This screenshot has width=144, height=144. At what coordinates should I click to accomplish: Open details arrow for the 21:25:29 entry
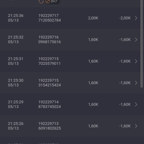pos(136,104)
